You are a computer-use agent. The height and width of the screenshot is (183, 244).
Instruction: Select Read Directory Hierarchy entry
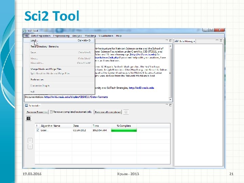coord(59,46)
